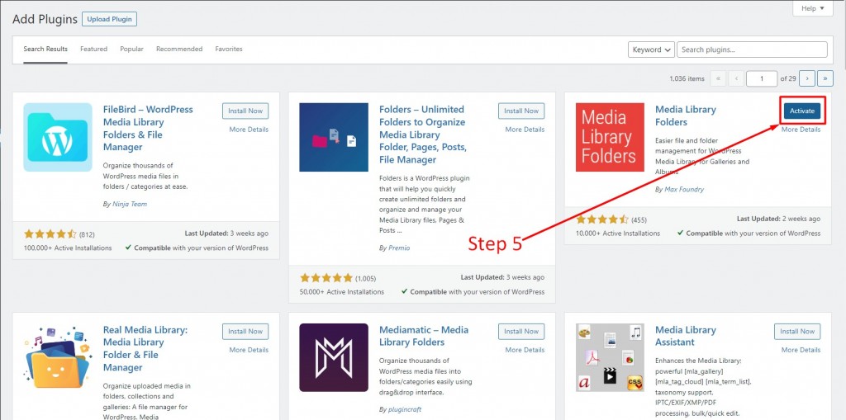The width and height of the screenshot is (846, 420).
Task: Activate the Media Library Folders plugin
Action: pyautogui.click(x=802, y=111)
